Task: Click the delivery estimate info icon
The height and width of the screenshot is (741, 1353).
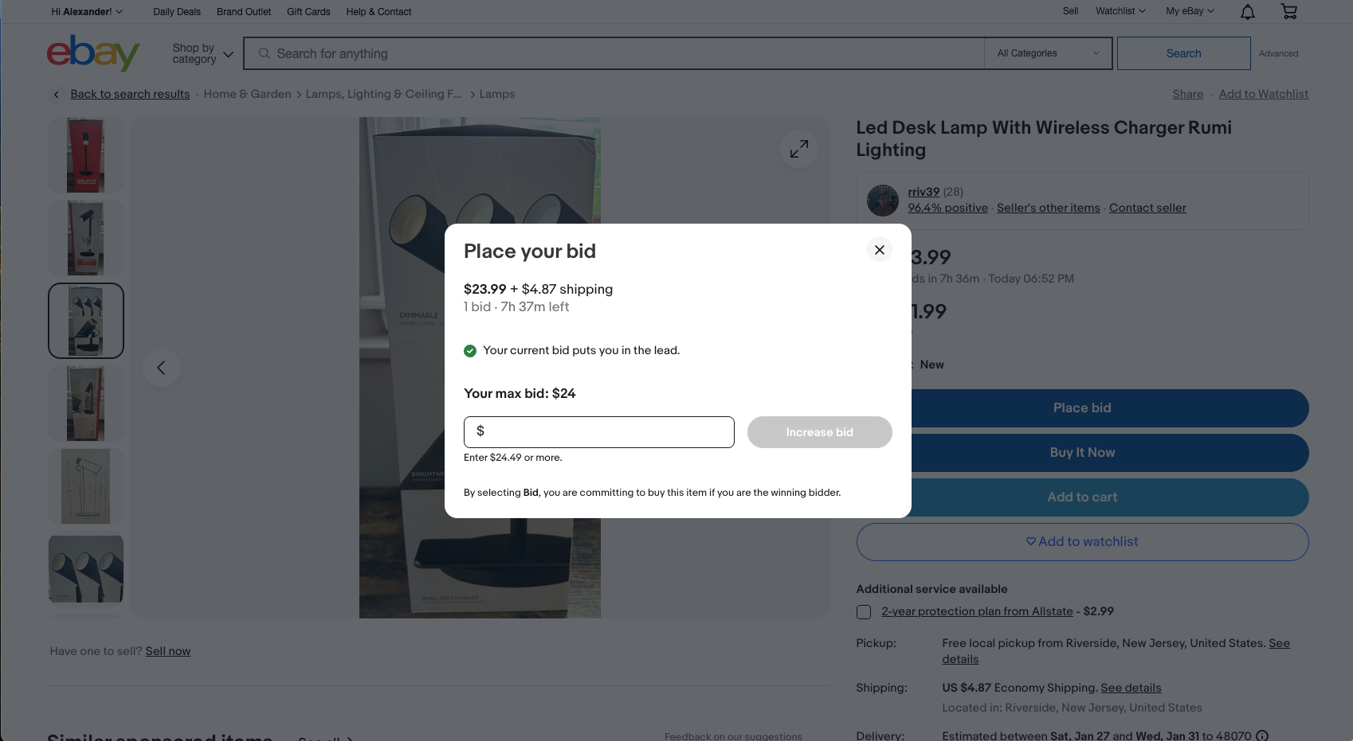Action: (1262, 735)
